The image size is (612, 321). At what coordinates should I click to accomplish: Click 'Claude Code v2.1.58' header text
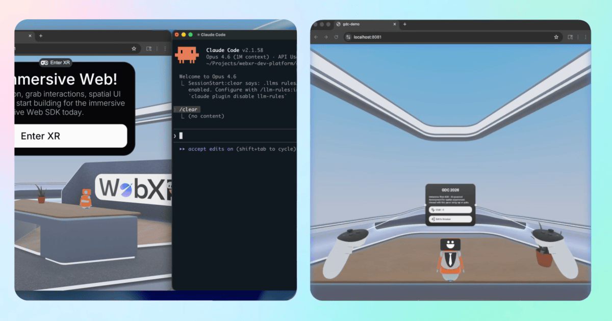[x=235, y=50]
